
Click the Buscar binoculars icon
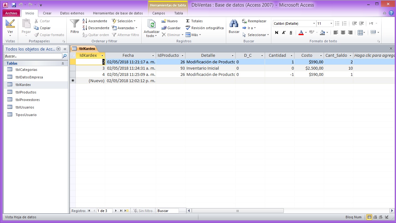click(x=234, y=24)
